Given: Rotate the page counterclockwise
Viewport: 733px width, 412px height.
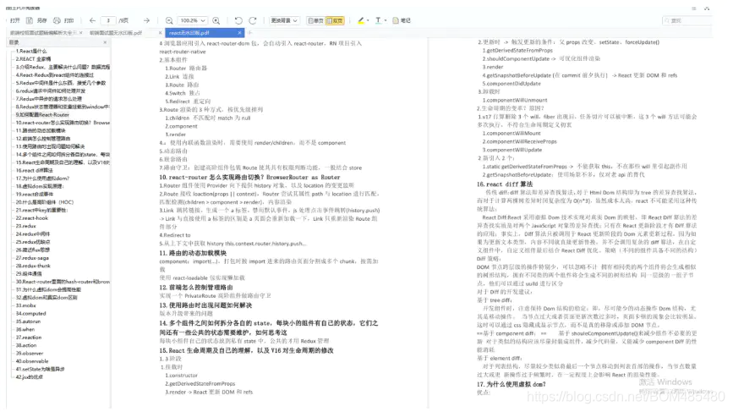Looking at the screenshot, I should (x=238, y=20).
